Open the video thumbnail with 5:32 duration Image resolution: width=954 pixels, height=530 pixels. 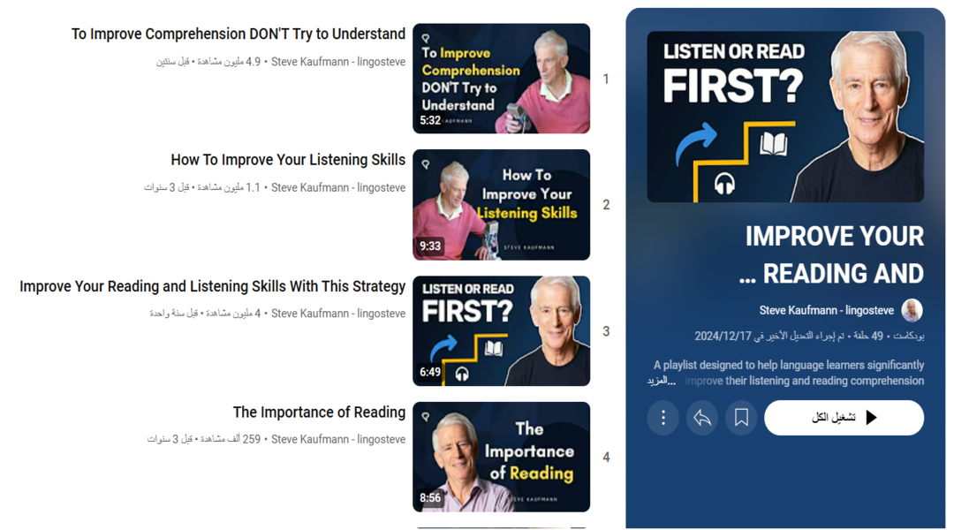click(502, 79)
